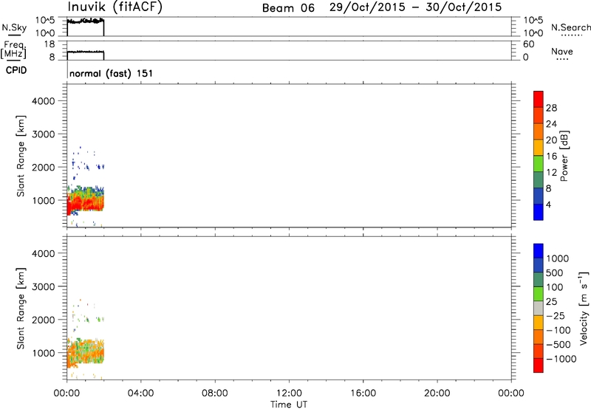Click the 'Freq. [MHz]' label

(x=13, y=49)
